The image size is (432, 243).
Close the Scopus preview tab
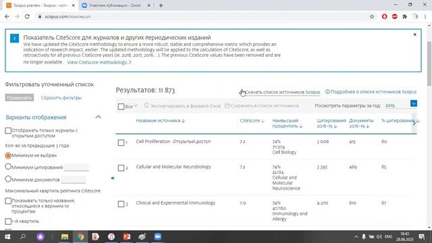coord(74,5)
